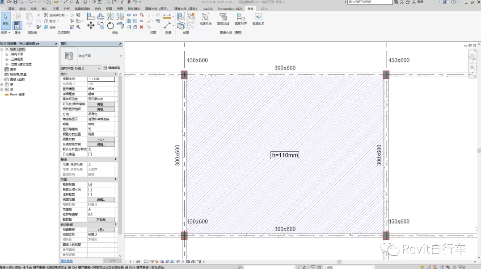Open the 属性帮助 link
This screenshot has height=269, width=481.
[x=67, y=261]
